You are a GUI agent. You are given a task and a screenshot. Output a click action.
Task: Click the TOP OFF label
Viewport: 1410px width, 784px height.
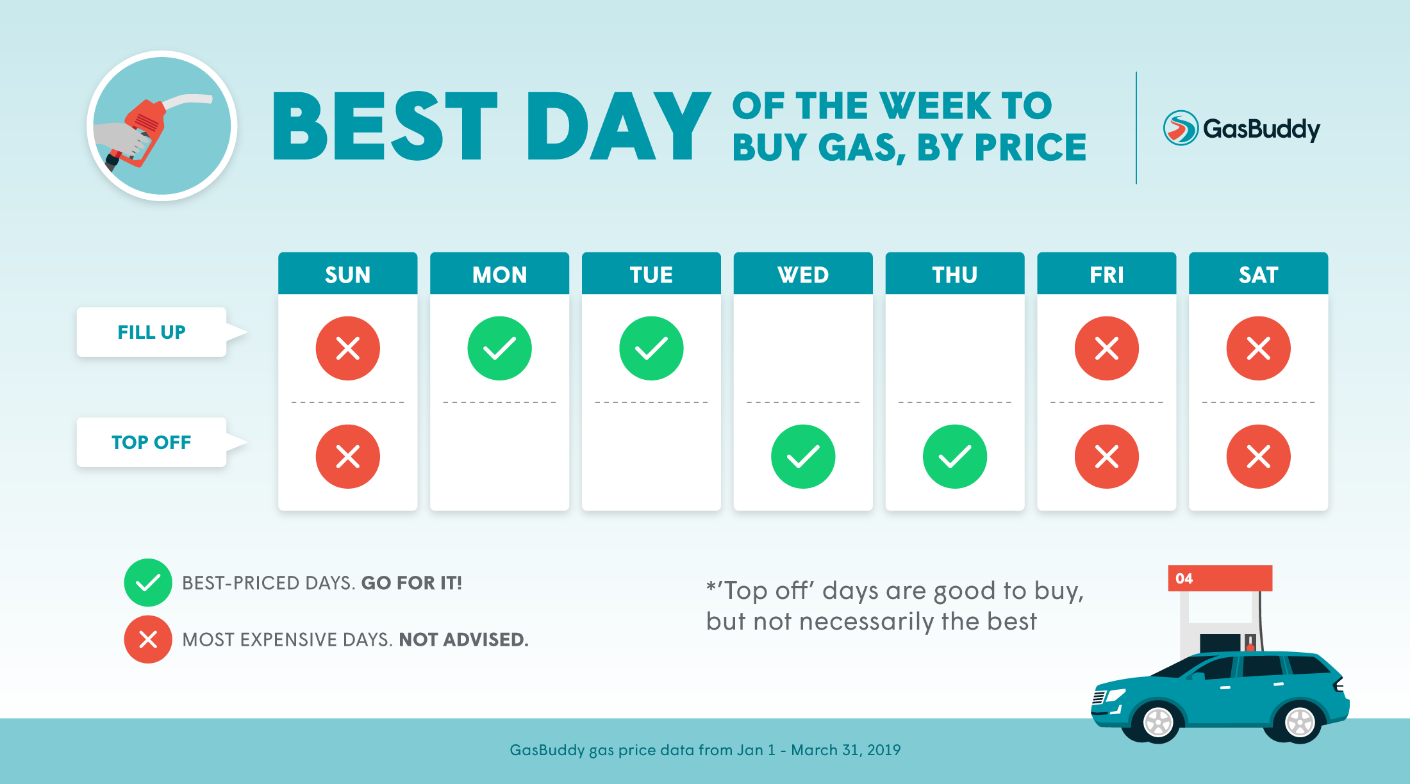click(152, 442)
